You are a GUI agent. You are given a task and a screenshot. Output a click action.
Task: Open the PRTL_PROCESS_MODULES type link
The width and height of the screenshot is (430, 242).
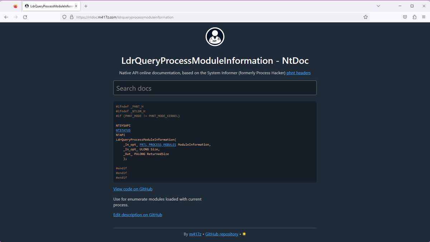point(158,145)
